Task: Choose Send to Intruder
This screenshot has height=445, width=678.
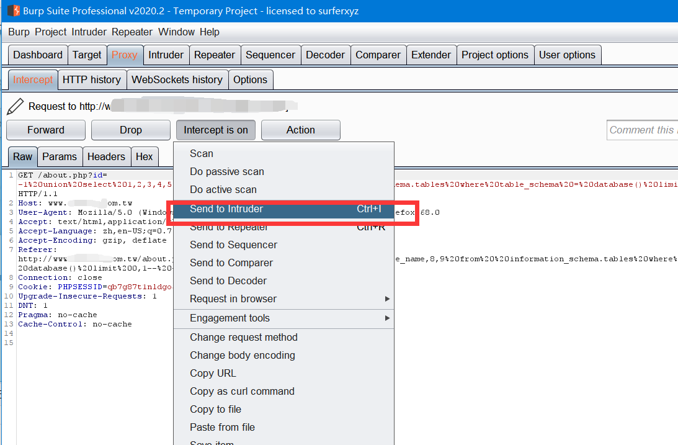Action: 283,209
